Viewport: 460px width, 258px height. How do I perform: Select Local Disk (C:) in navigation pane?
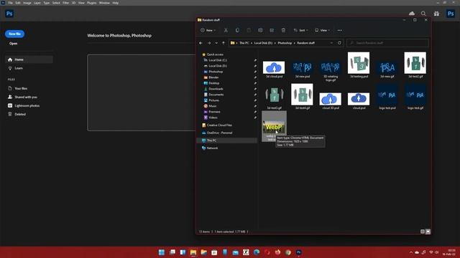point(217,60)
